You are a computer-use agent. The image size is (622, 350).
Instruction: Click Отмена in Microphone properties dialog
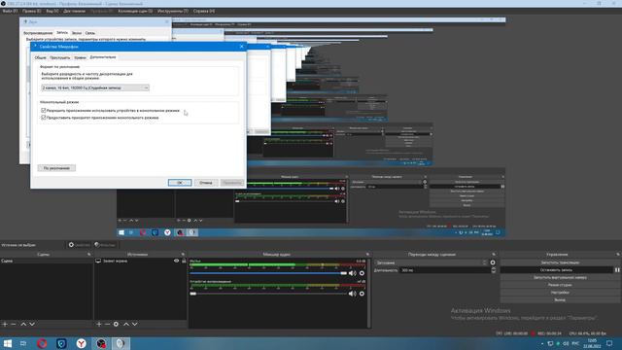pos(205,183)
